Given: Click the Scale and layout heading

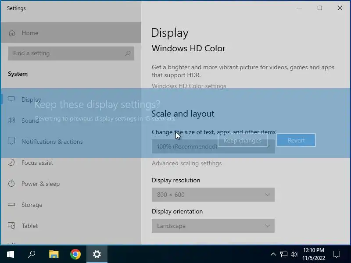Looking at the screenshot, I should click(x=183, y=114).
